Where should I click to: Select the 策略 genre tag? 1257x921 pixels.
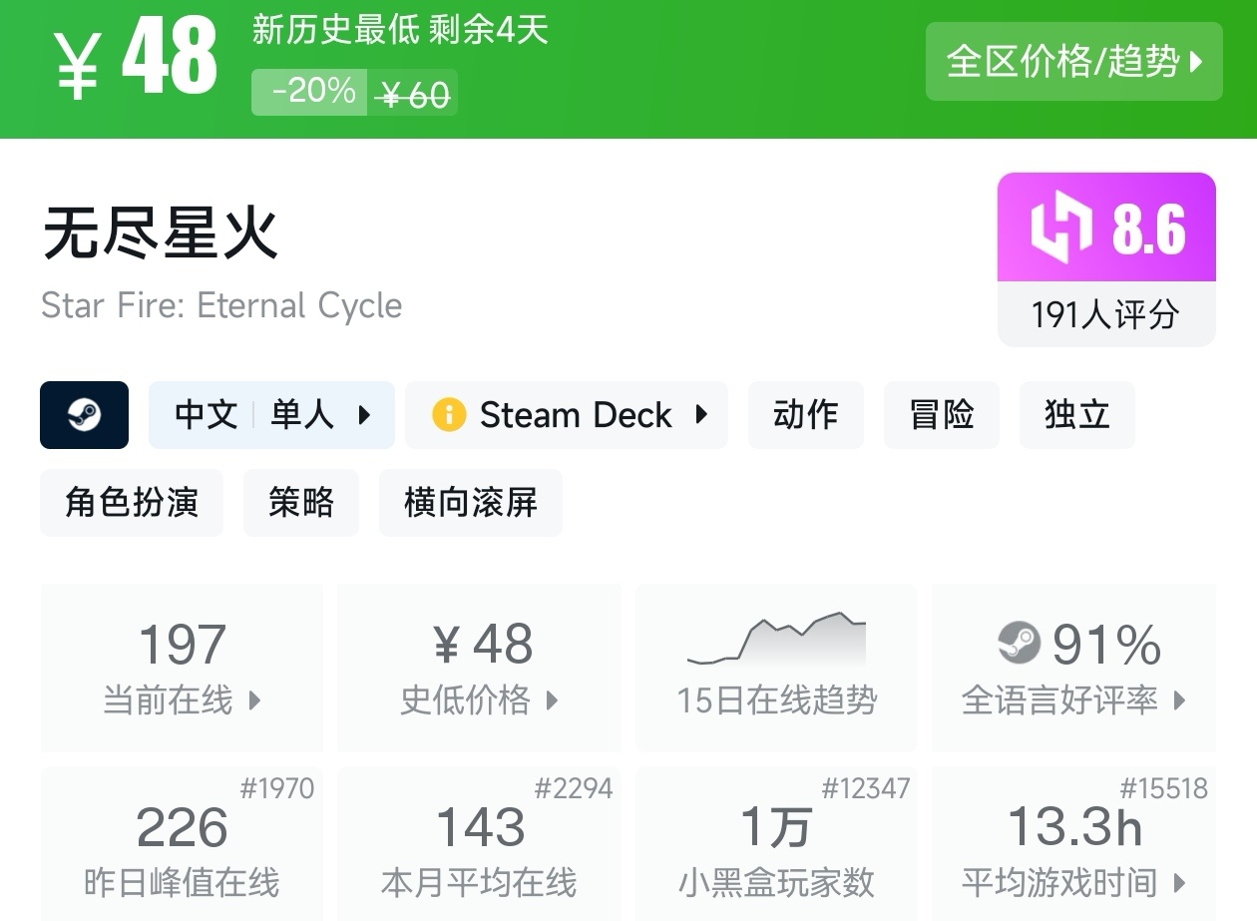coord(300,503)
